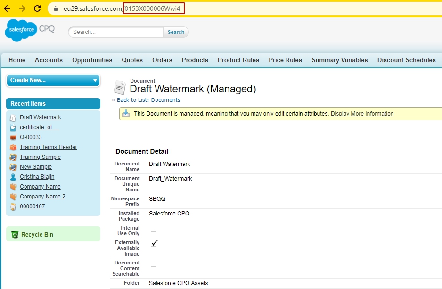The height and width of the screenshot is (289, 442).
Task: Open certificate_of recent item link
Action: 40,127
